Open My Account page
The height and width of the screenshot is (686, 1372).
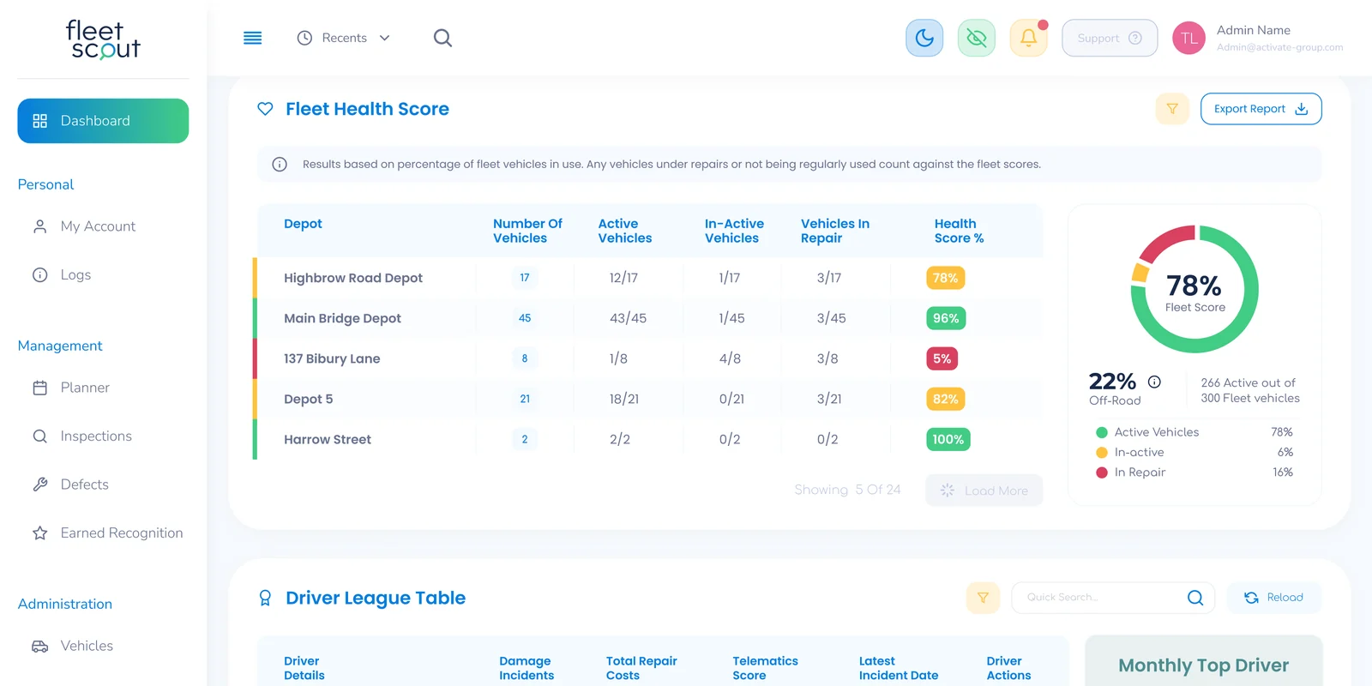point(84,226)
